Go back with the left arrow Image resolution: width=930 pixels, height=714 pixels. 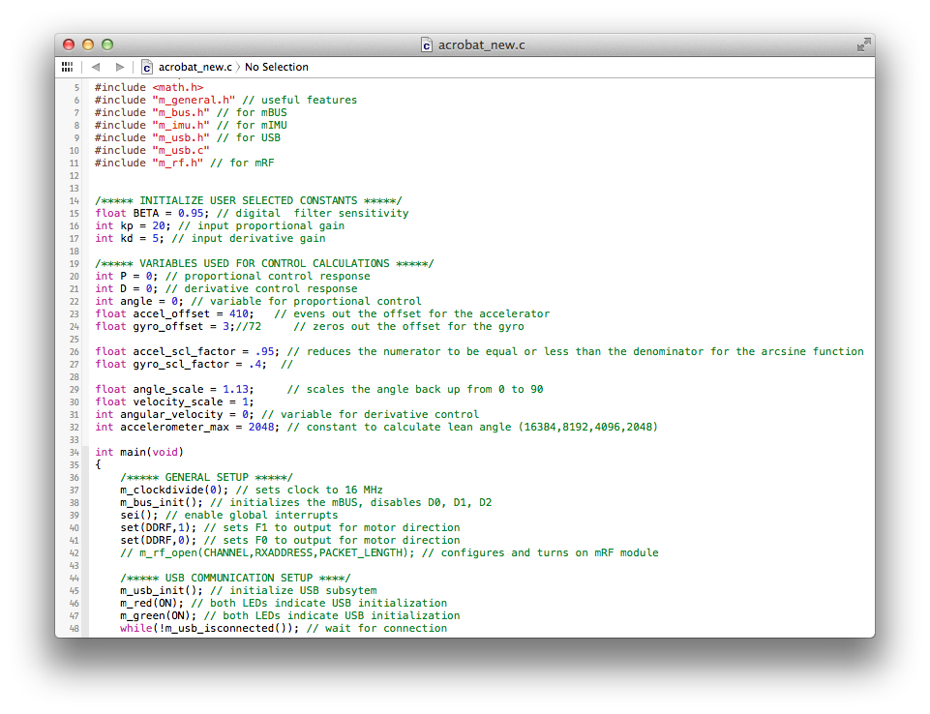(x=96, y=67)
